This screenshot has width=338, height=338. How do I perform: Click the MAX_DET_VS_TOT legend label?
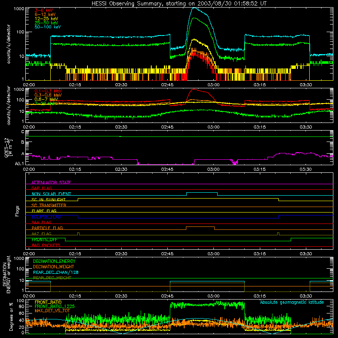pyautogui.click(x=52, y=311)
